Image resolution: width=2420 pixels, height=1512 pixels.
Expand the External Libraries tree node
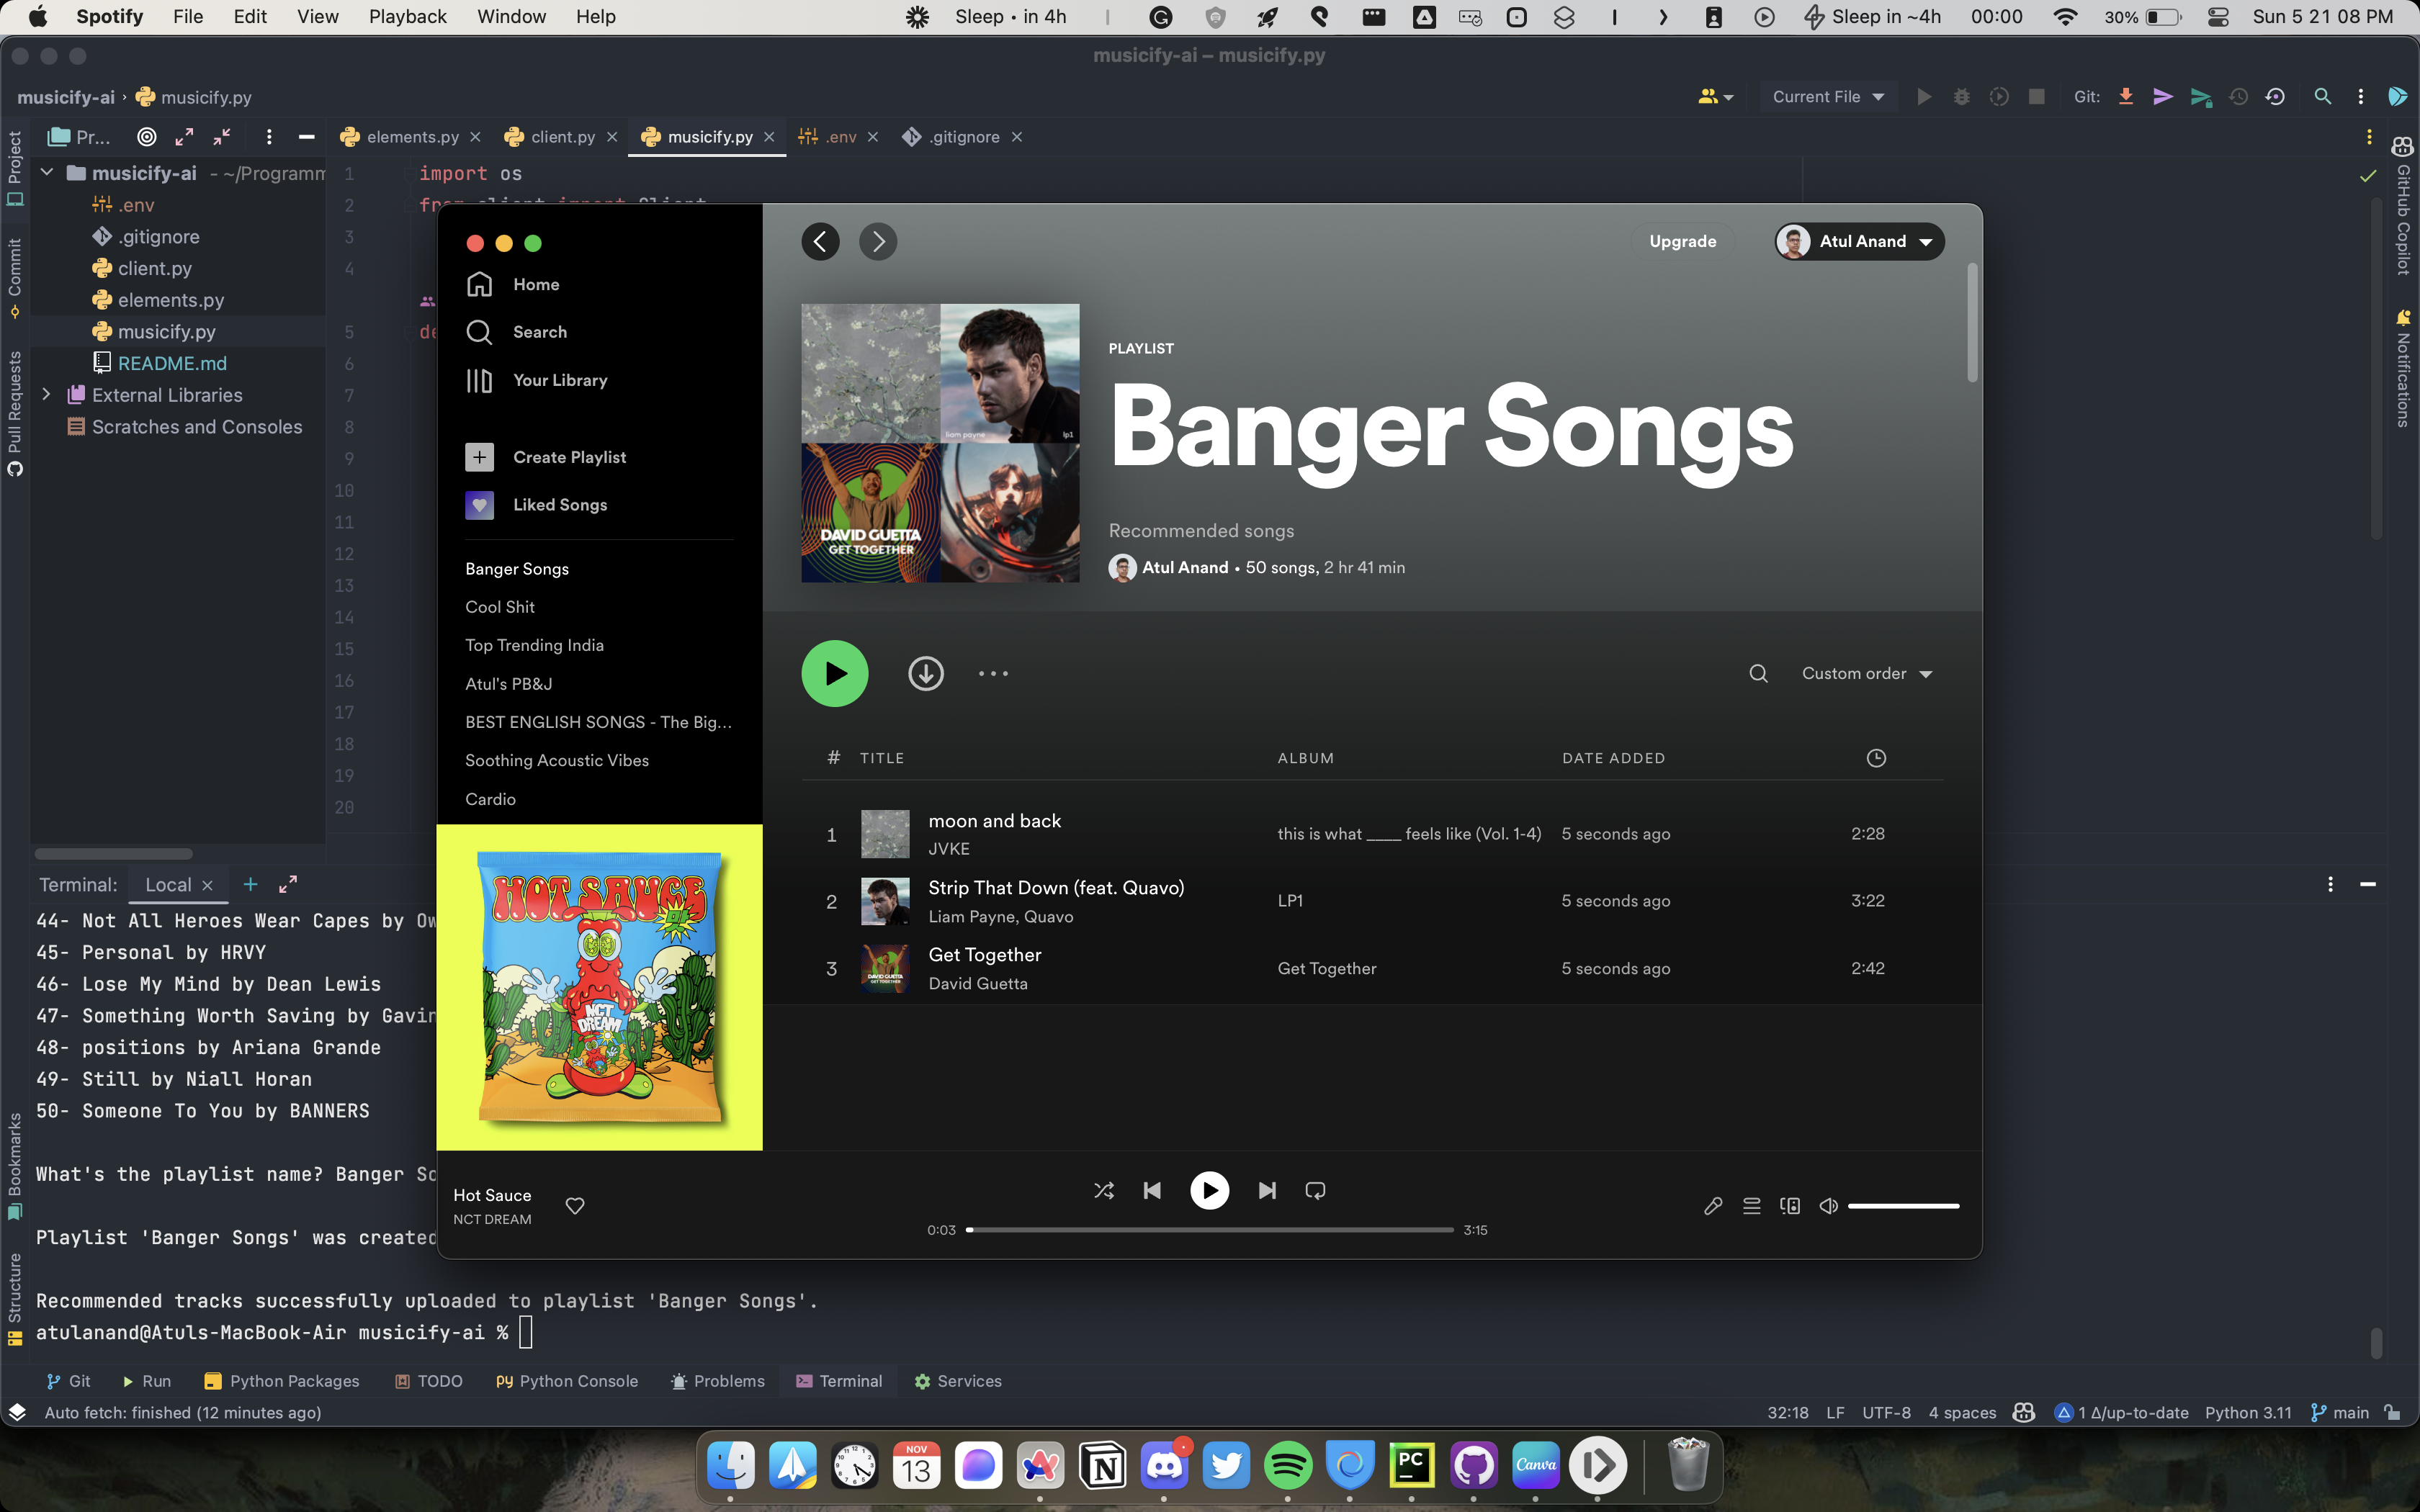click(46, 395)
